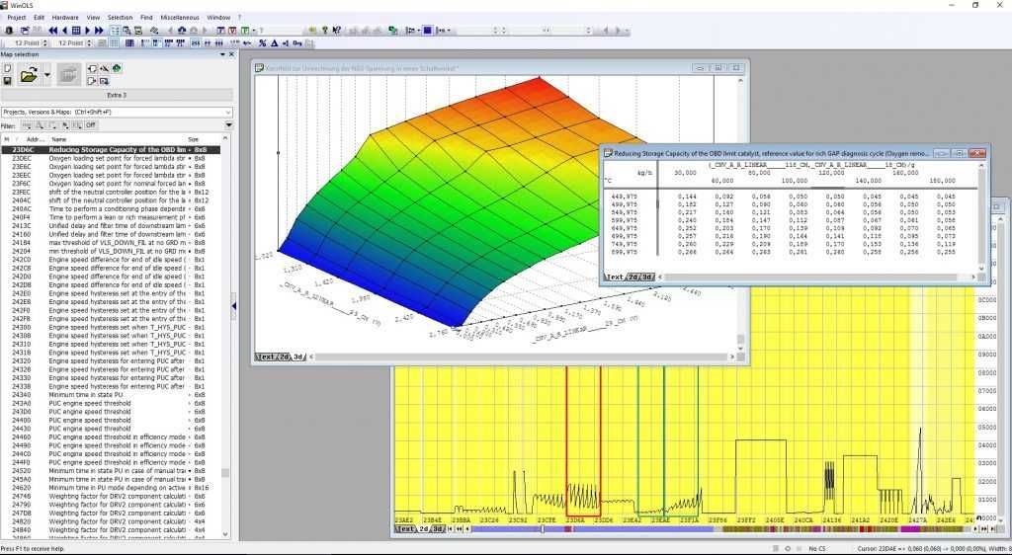Open the Map selection panel menu arrow

[222, 54]
